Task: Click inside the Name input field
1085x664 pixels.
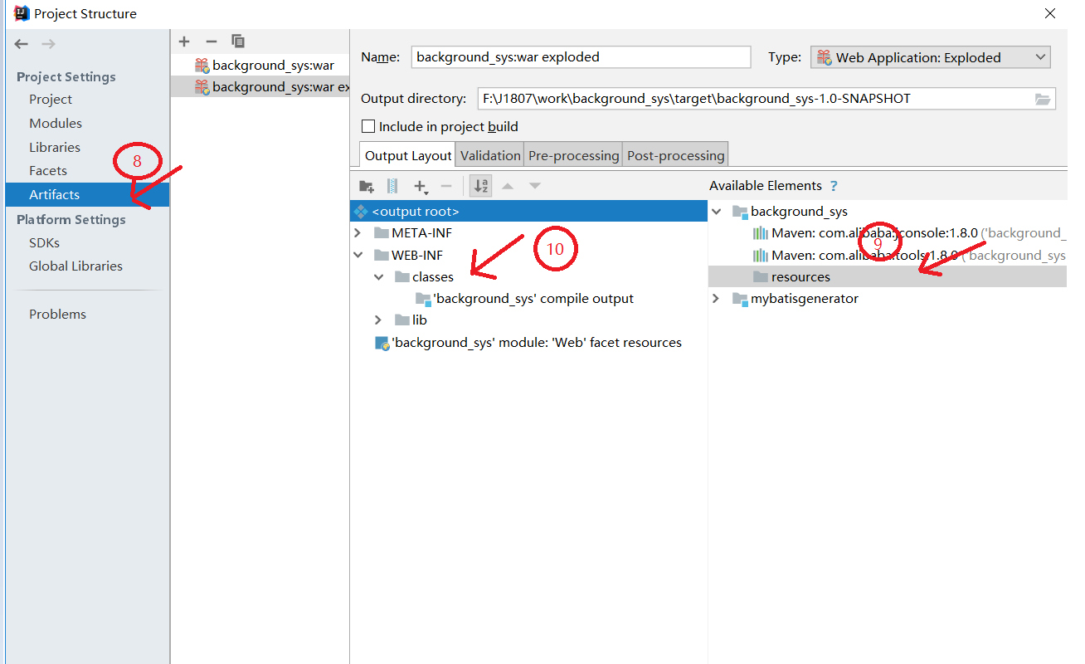Action: [x=581, y=56]
